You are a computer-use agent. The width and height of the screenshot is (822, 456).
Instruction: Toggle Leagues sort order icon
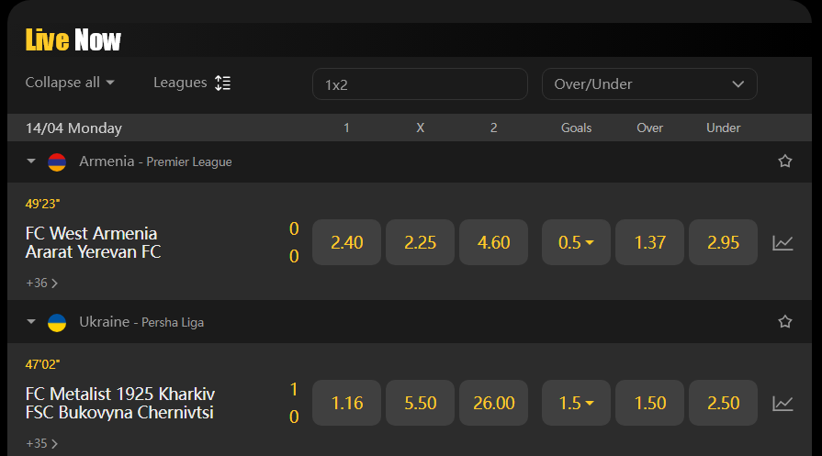[223, 83]
